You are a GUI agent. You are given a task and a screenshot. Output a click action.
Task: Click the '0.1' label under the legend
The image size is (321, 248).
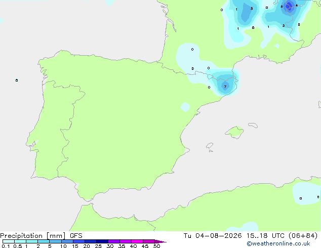[x=6, y=246]
